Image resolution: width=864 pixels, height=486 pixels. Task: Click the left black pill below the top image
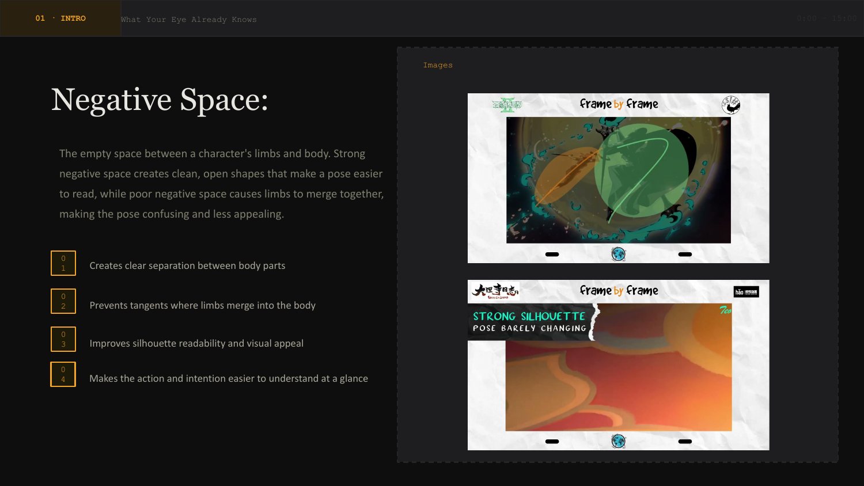click(552, 254)
